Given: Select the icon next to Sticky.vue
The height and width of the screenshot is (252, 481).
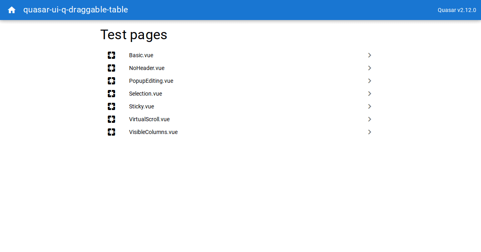Looking at the screenshot, I should 111,106.
